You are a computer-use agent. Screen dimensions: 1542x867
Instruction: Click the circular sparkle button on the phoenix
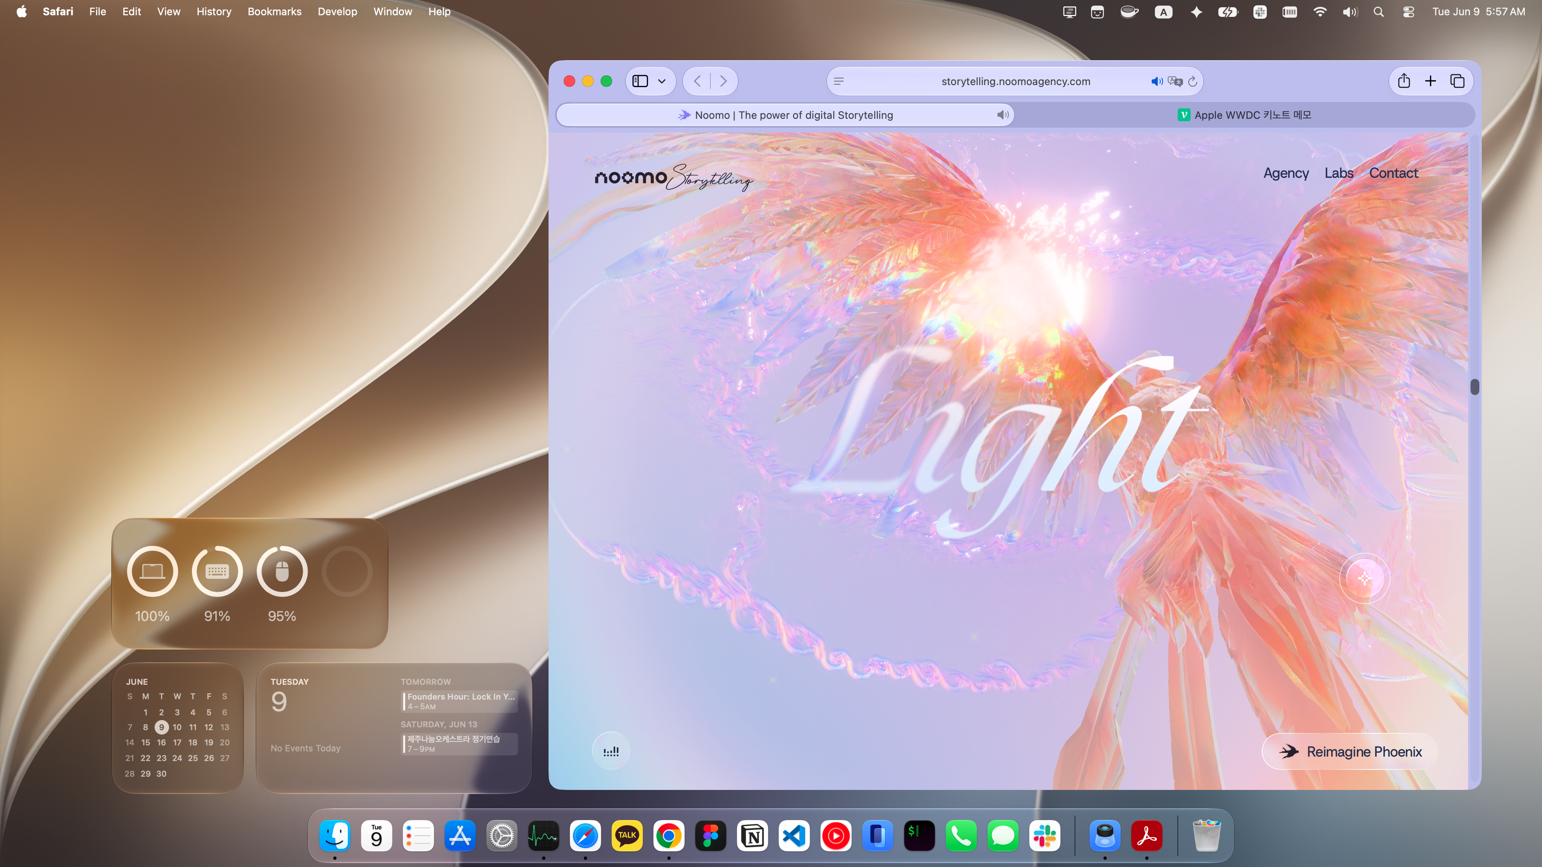(1364, 578)
